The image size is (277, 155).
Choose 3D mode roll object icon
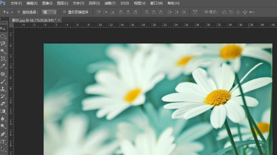[231, 12]
